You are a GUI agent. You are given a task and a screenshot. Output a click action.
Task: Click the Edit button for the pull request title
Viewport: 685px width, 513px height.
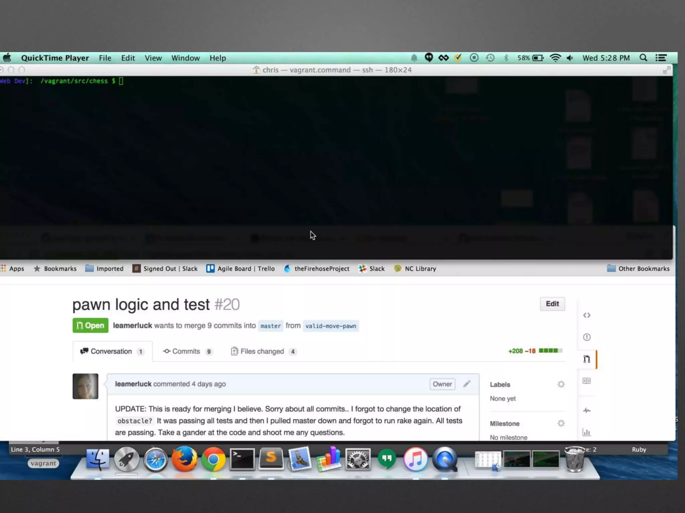(552, 304)
